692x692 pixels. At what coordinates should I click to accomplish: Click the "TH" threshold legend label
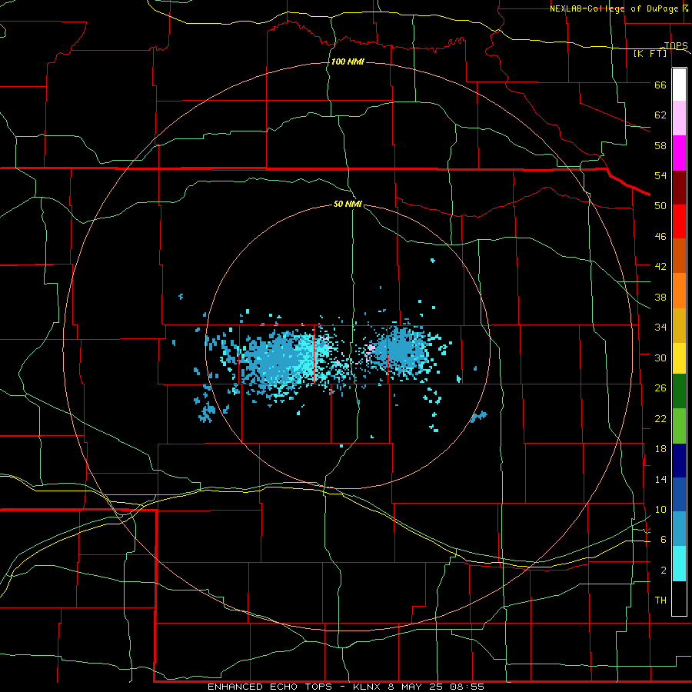660,600
